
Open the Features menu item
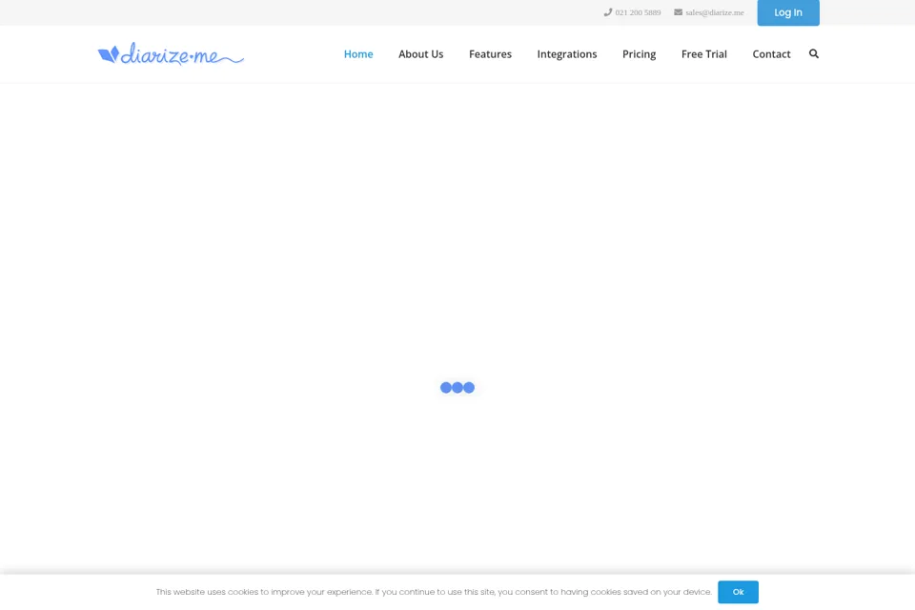tap(490, 53)
